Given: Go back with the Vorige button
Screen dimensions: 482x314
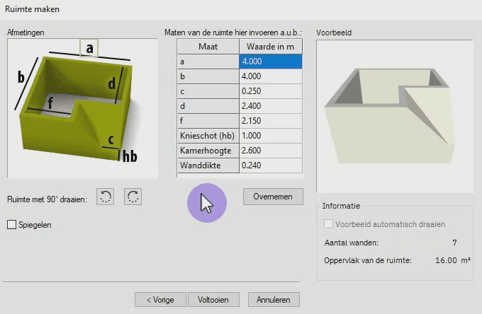Looking at the screenshot, I should tap(160, 300).
